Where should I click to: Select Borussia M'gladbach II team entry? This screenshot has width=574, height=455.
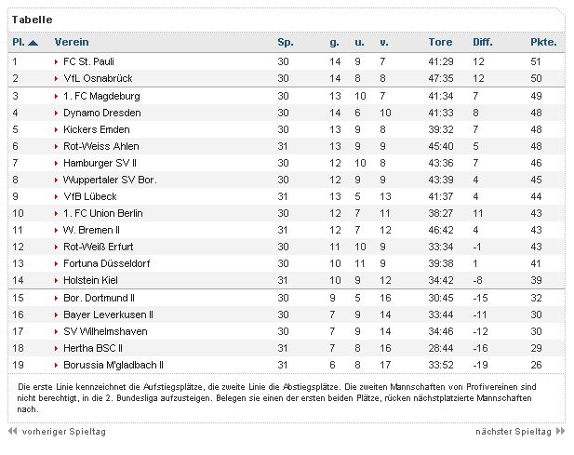113,365
